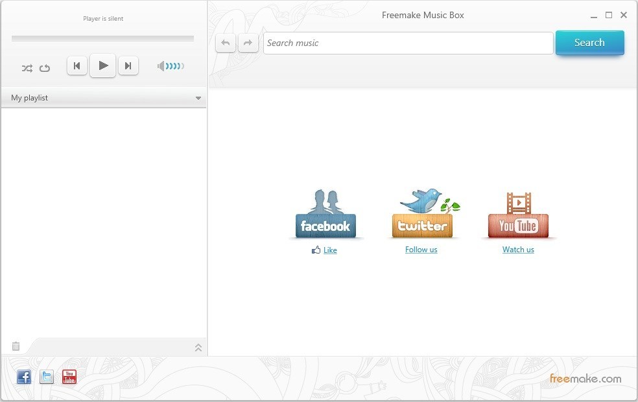The image size is (638, 402).
Task: Click the thumbs-up icon next to Like
Action: (x=316, y=250)
